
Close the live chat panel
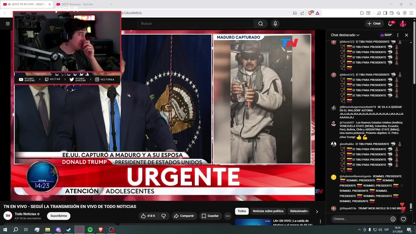click(406, 35)
